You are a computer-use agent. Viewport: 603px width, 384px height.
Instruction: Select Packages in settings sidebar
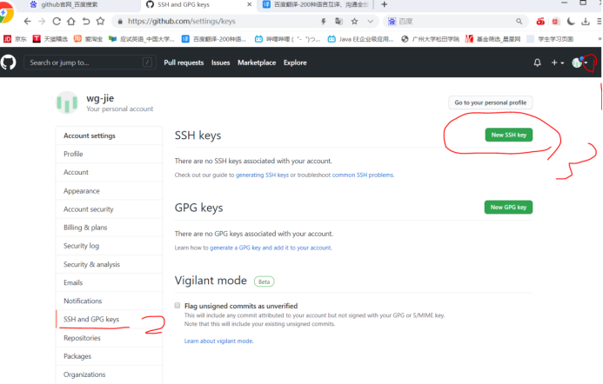coord(110,356)
